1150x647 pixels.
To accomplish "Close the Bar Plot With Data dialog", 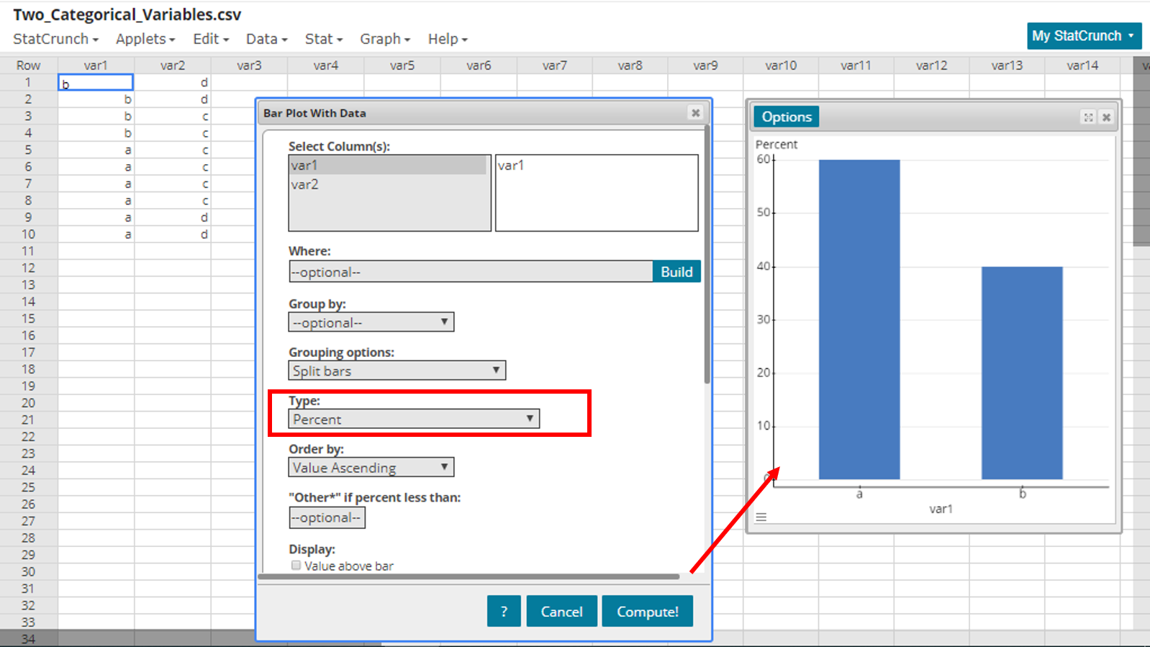I will pos(695,113).
